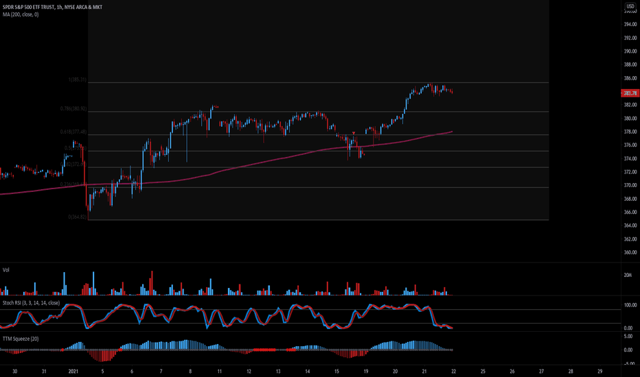Select the Fibonacci level label 0.786(380.92)
Viewport: 640px width, 377px height.
coord(73,109)
